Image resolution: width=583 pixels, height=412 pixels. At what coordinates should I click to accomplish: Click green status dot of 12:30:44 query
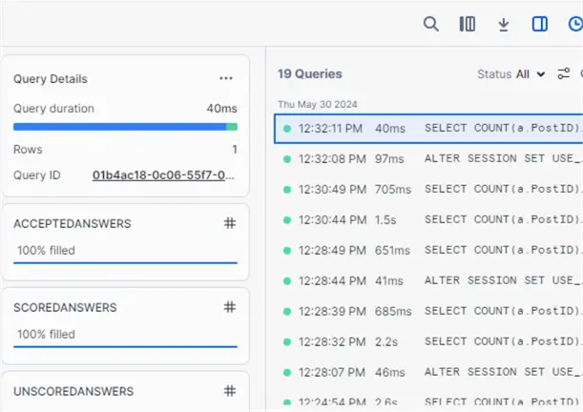pyautogui.click(x=287, y=220)
